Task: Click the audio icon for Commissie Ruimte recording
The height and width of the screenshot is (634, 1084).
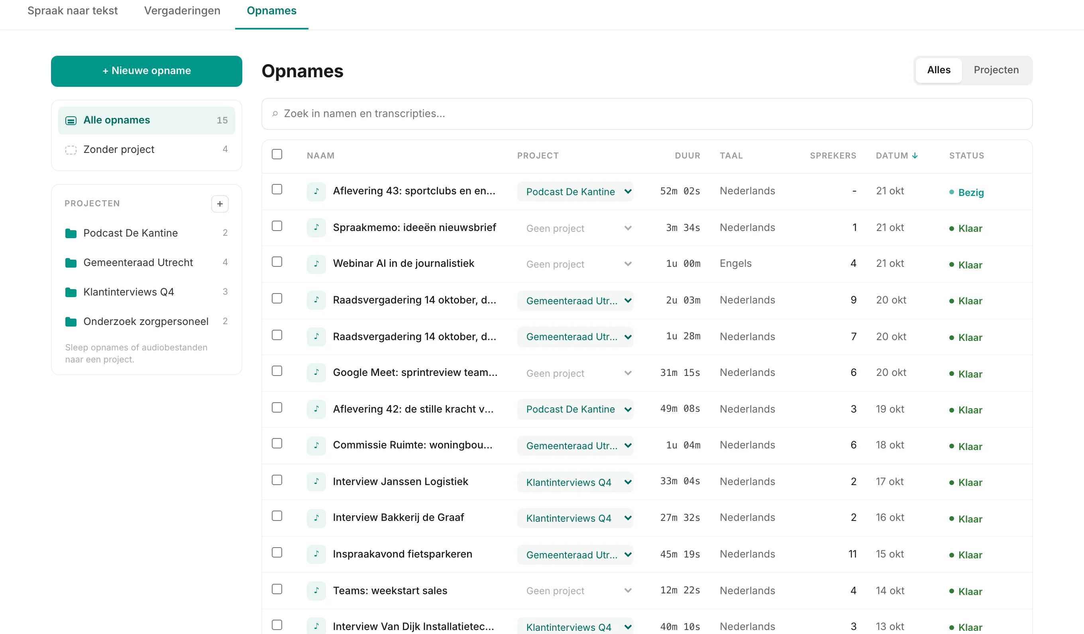Action: (x=316, y=445)
